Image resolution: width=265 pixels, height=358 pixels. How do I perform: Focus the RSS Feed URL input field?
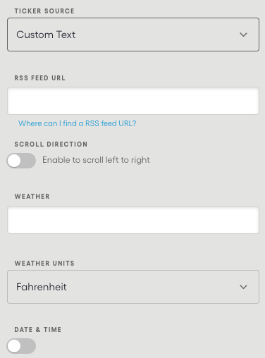(x=133, y=101)
